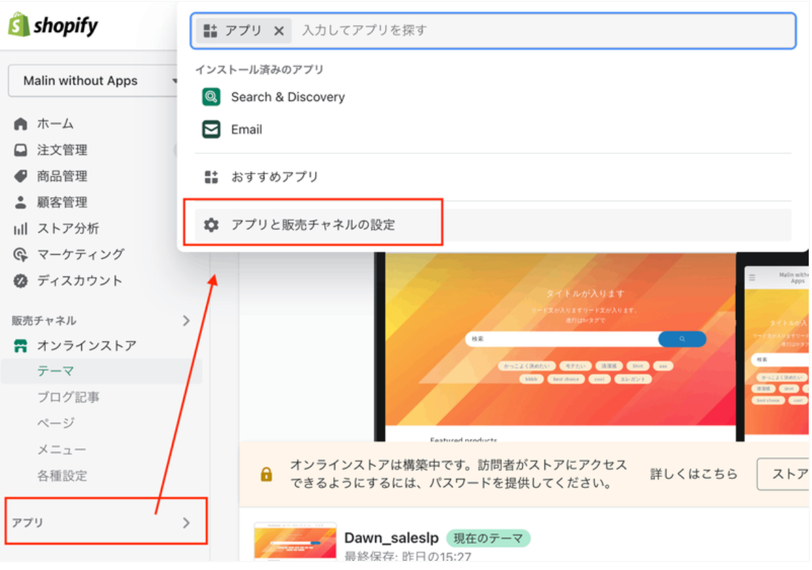Click the Search & Discovery app icon

click(211, 97)
